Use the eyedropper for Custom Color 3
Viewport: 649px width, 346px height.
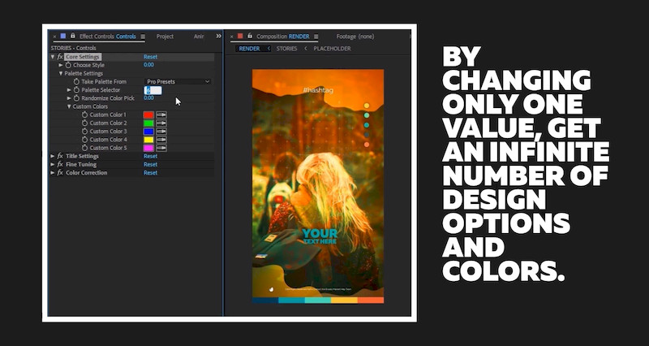point(161,132)
